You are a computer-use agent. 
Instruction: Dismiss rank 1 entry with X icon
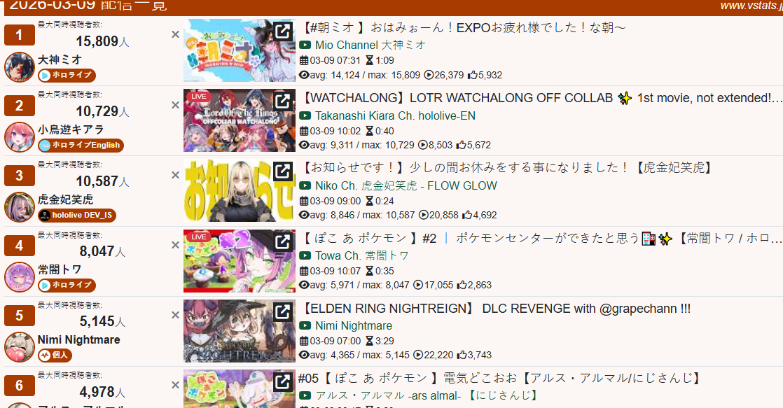[x=175, y=34]
